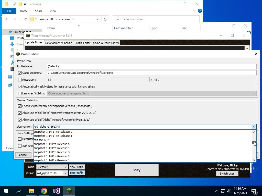Expand Explorer ribbon chevron
The width and height of the screenshot is (262, 196).
194,11
